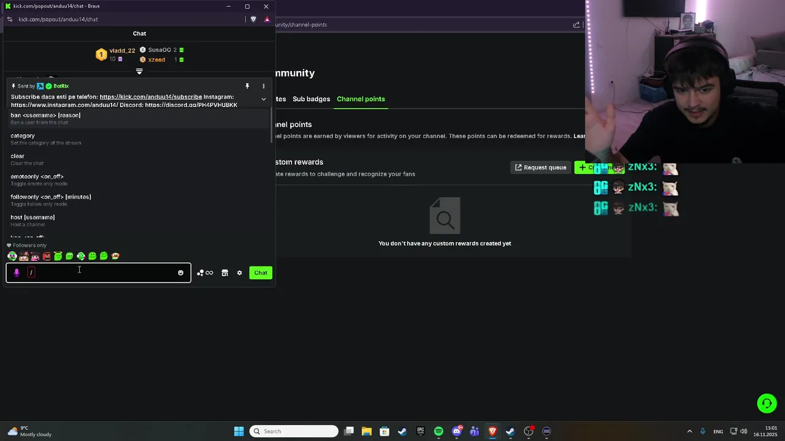
Task: Click the taskbar Search box
Action: click(294, 431)
